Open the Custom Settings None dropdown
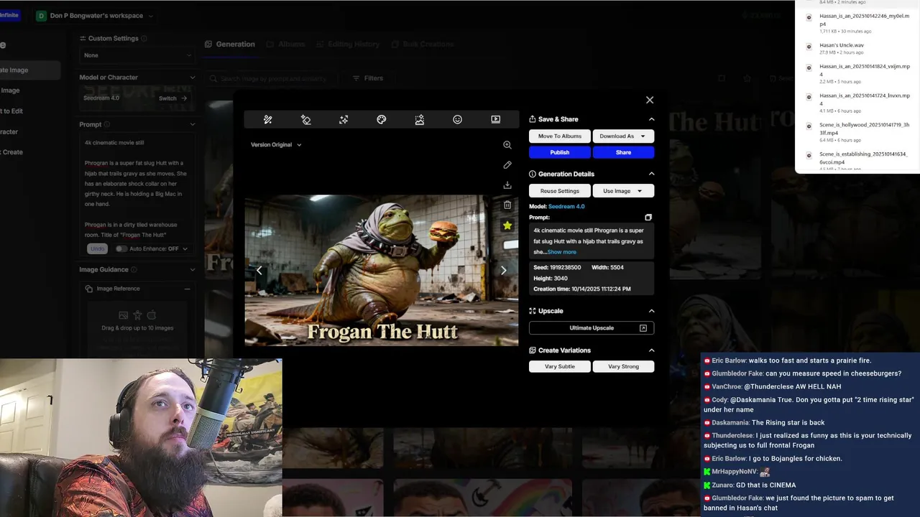Image resolution: width=920 pixels, height=517 pixels. (x=137, y=55)
